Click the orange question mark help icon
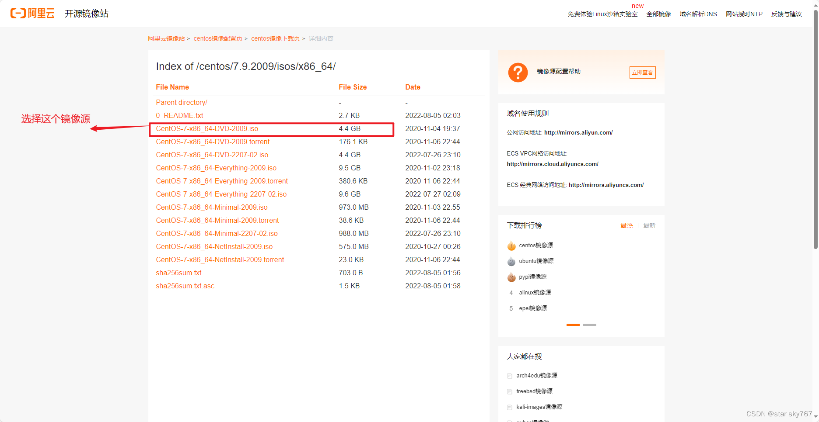The height and width of the screenshot is (422, 819). (518, 72)
